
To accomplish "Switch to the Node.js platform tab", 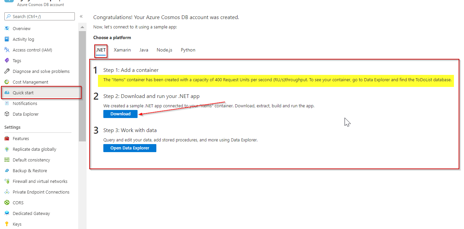I will click(164, 50).
